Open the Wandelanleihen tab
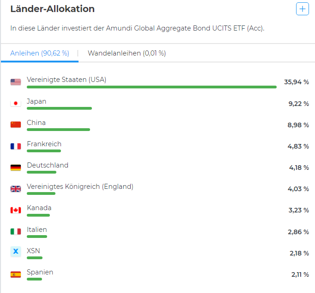This screenshot has width=315, height=293. coord(127,53)
